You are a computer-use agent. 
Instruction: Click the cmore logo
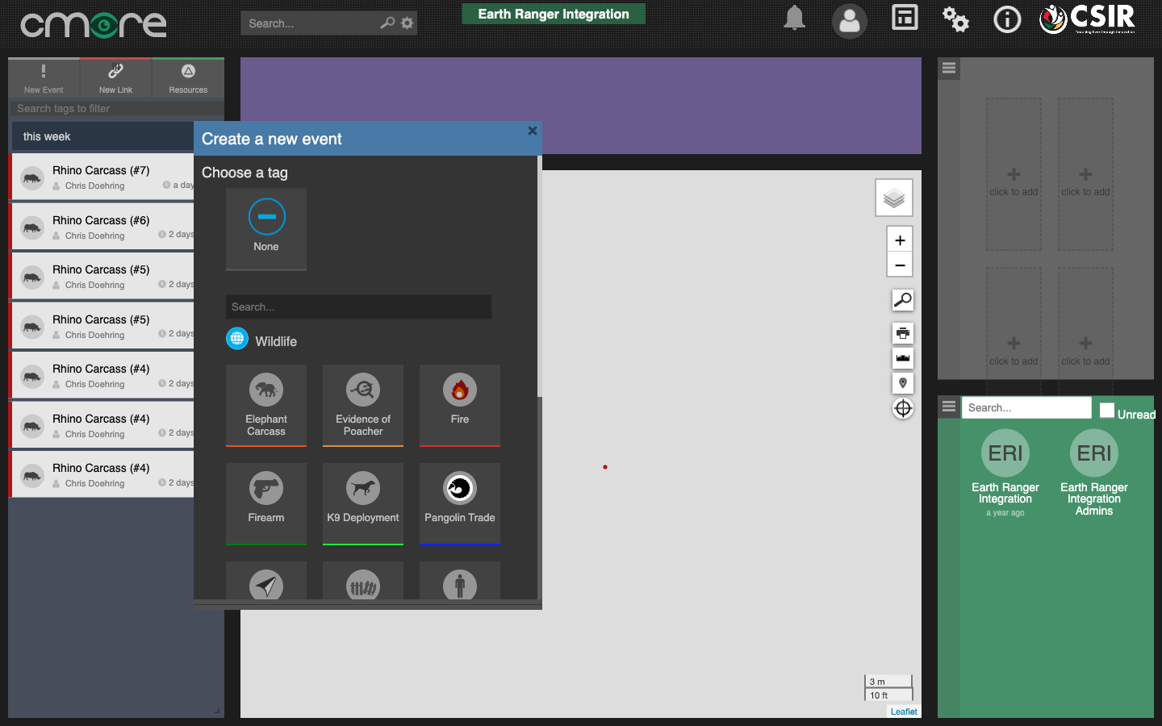(94, 24)
